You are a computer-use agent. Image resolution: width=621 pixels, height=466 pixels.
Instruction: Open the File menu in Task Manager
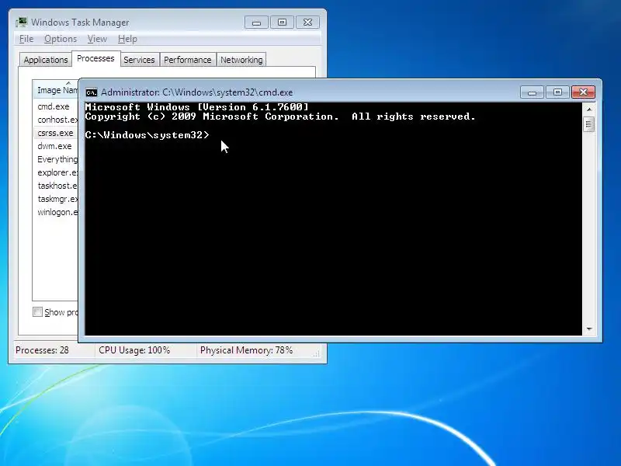26,39
